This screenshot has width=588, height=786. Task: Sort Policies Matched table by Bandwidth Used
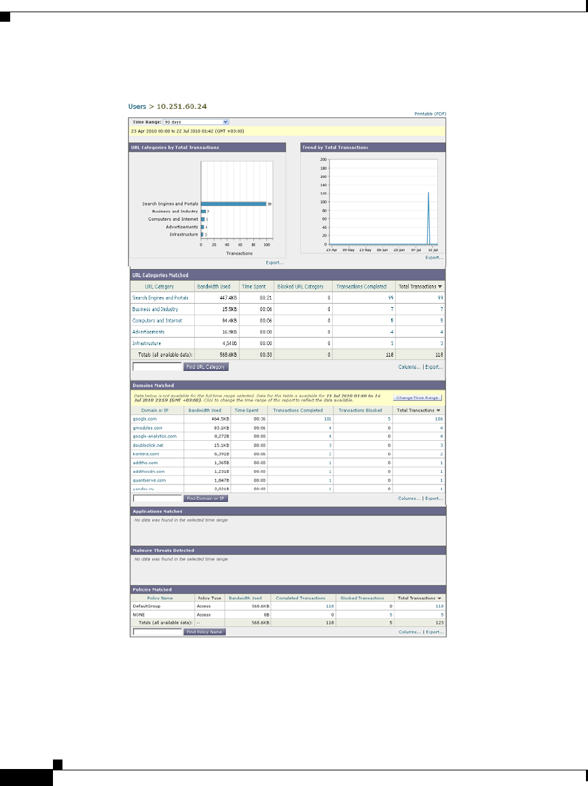click(245, 598)
